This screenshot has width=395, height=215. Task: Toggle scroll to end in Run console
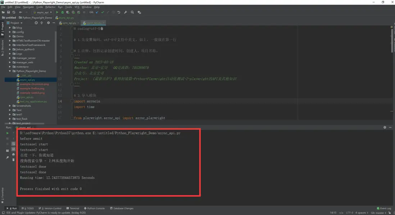point(13,149)
